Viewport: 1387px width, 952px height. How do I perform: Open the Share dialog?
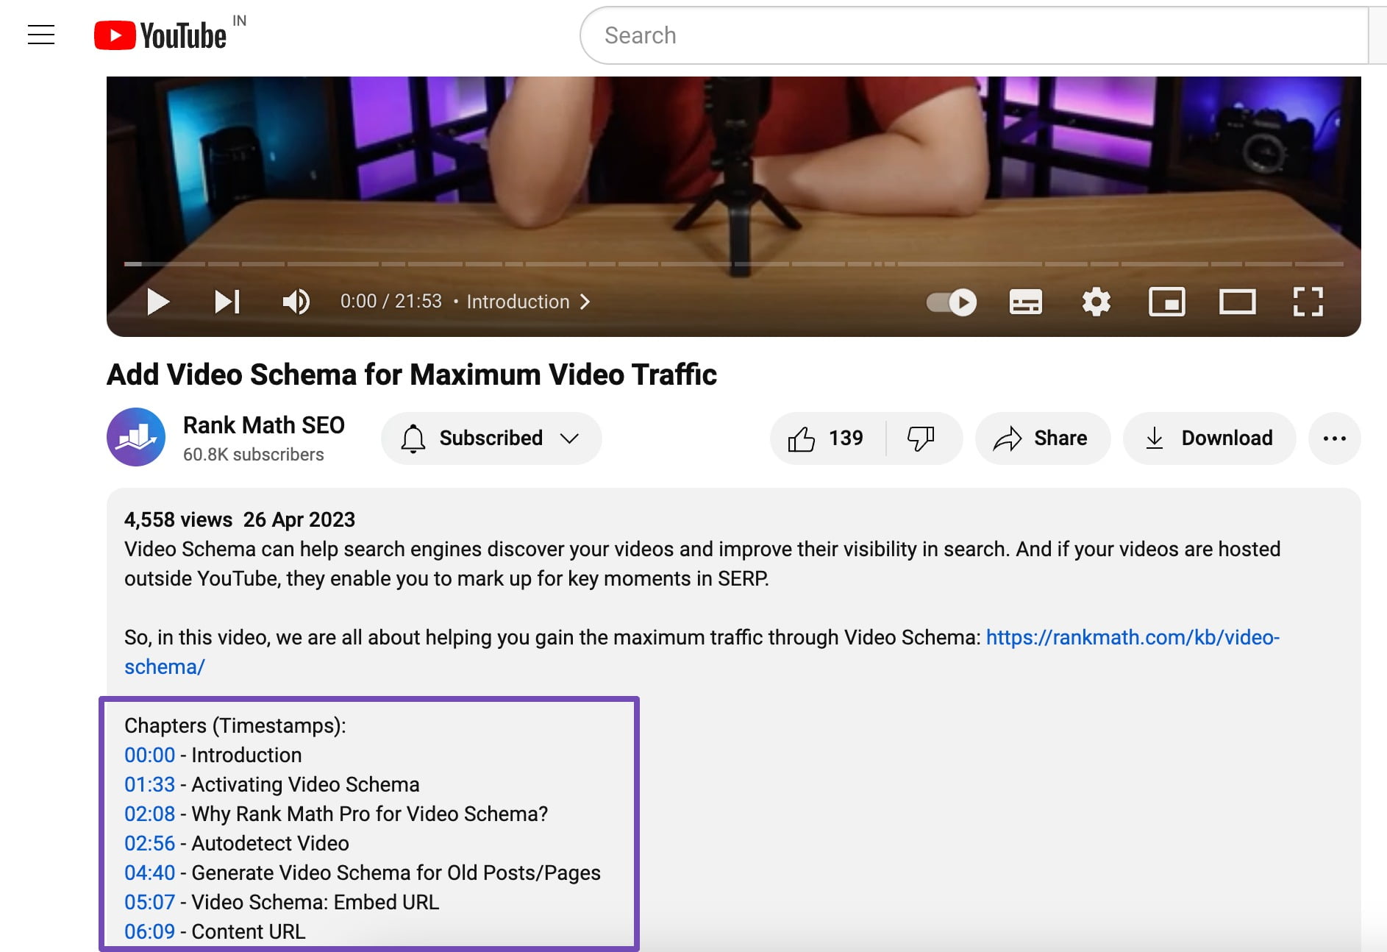tap(1041, 438)
